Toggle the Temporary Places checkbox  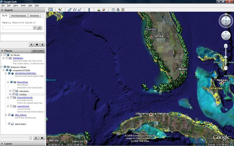[5, 67]
